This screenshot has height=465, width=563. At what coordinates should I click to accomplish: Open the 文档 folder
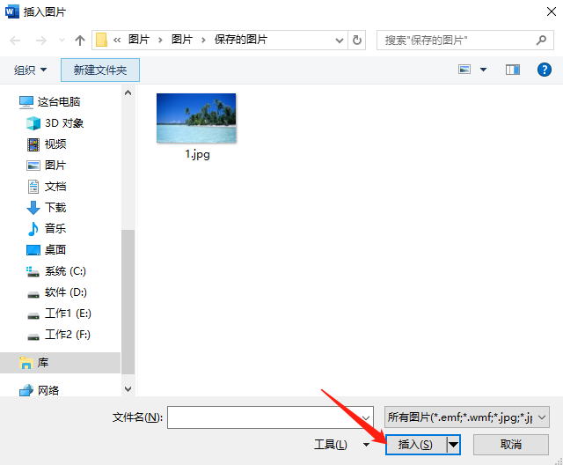(55, 187)
